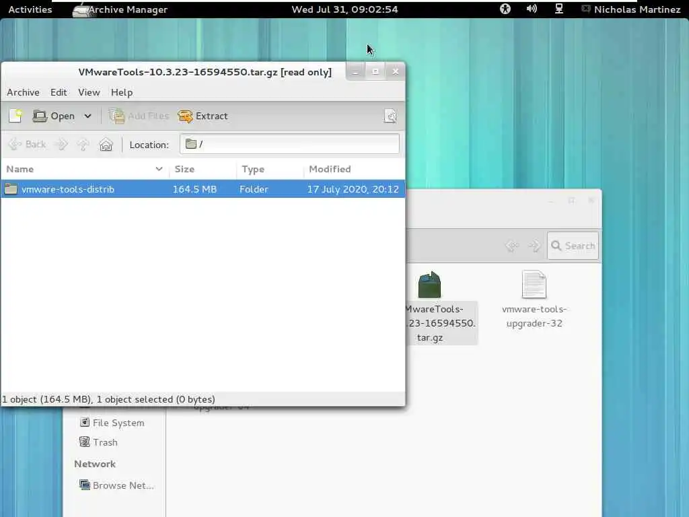Open Browse Network in file manager sidebar
Image resolution: width=689 pixels, height=517 pixels.
click(x=123, y=485)
